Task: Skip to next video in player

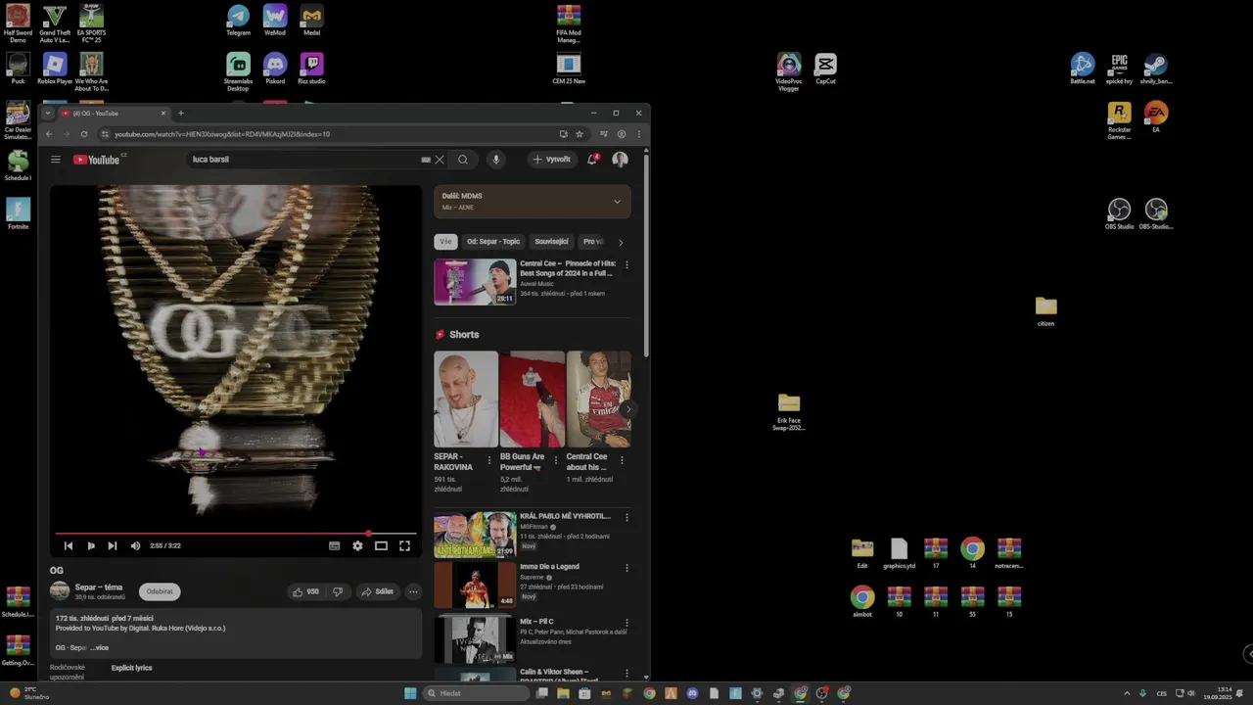Action: (113, 545)
